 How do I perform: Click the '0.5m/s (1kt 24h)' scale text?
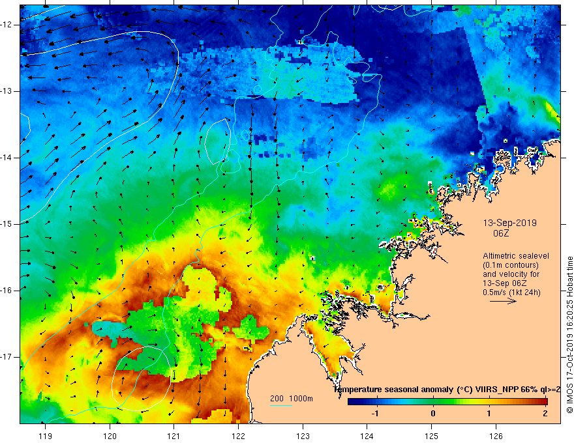coord(512,293)
